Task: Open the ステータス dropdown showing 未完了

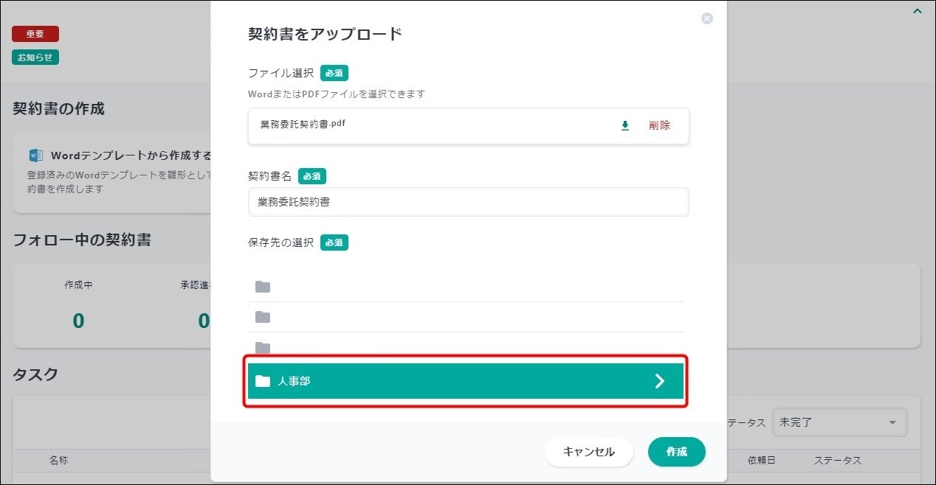Action: [839, 422]
